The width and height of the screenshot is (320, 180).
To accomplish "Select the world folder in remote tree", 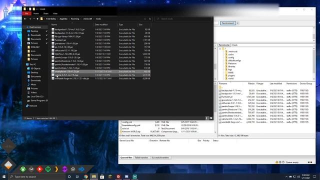I will point(230,78).
